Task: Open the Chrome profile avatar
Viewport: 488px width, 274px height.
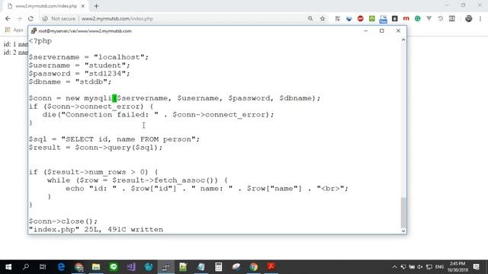Action: (x=468, y=18)
